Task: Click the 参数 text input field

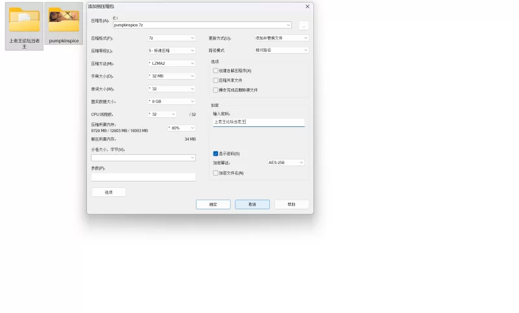Action: tap(143, 177)
